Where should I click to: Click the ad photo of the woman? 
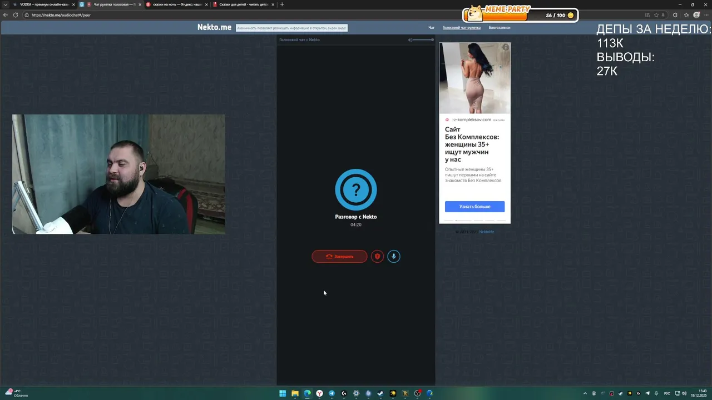[474, 78]
